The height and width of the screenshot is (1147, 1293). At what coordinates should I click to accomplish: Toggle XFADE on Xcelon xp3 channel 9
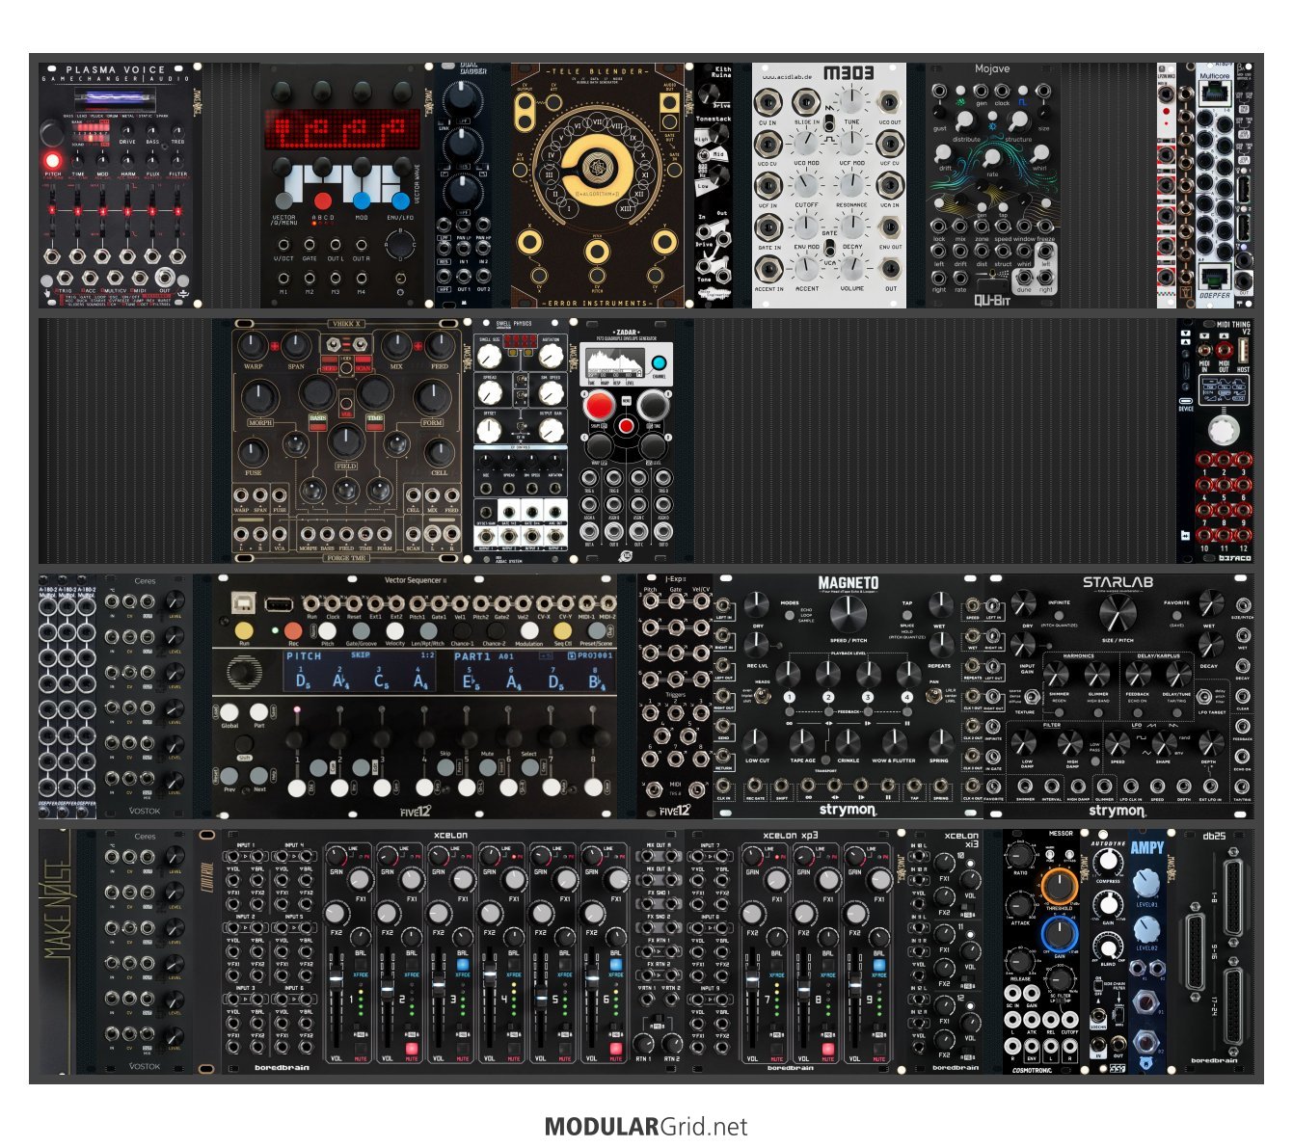pyautogui.click(x=879, y=964)
